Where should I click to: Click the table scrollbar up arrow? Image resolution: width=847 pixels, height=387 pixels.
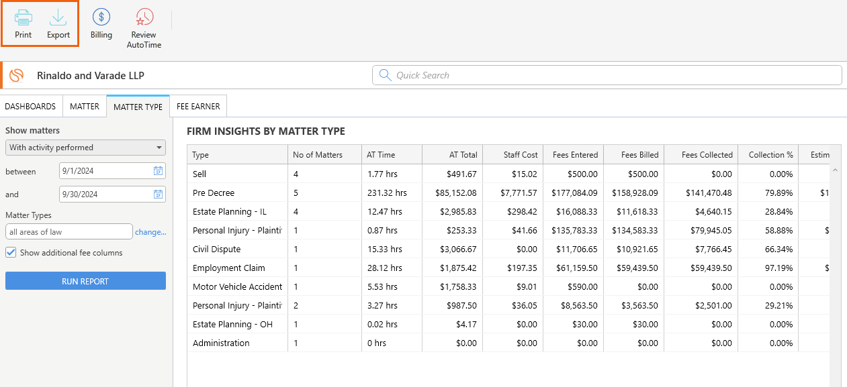pos(836,170)
